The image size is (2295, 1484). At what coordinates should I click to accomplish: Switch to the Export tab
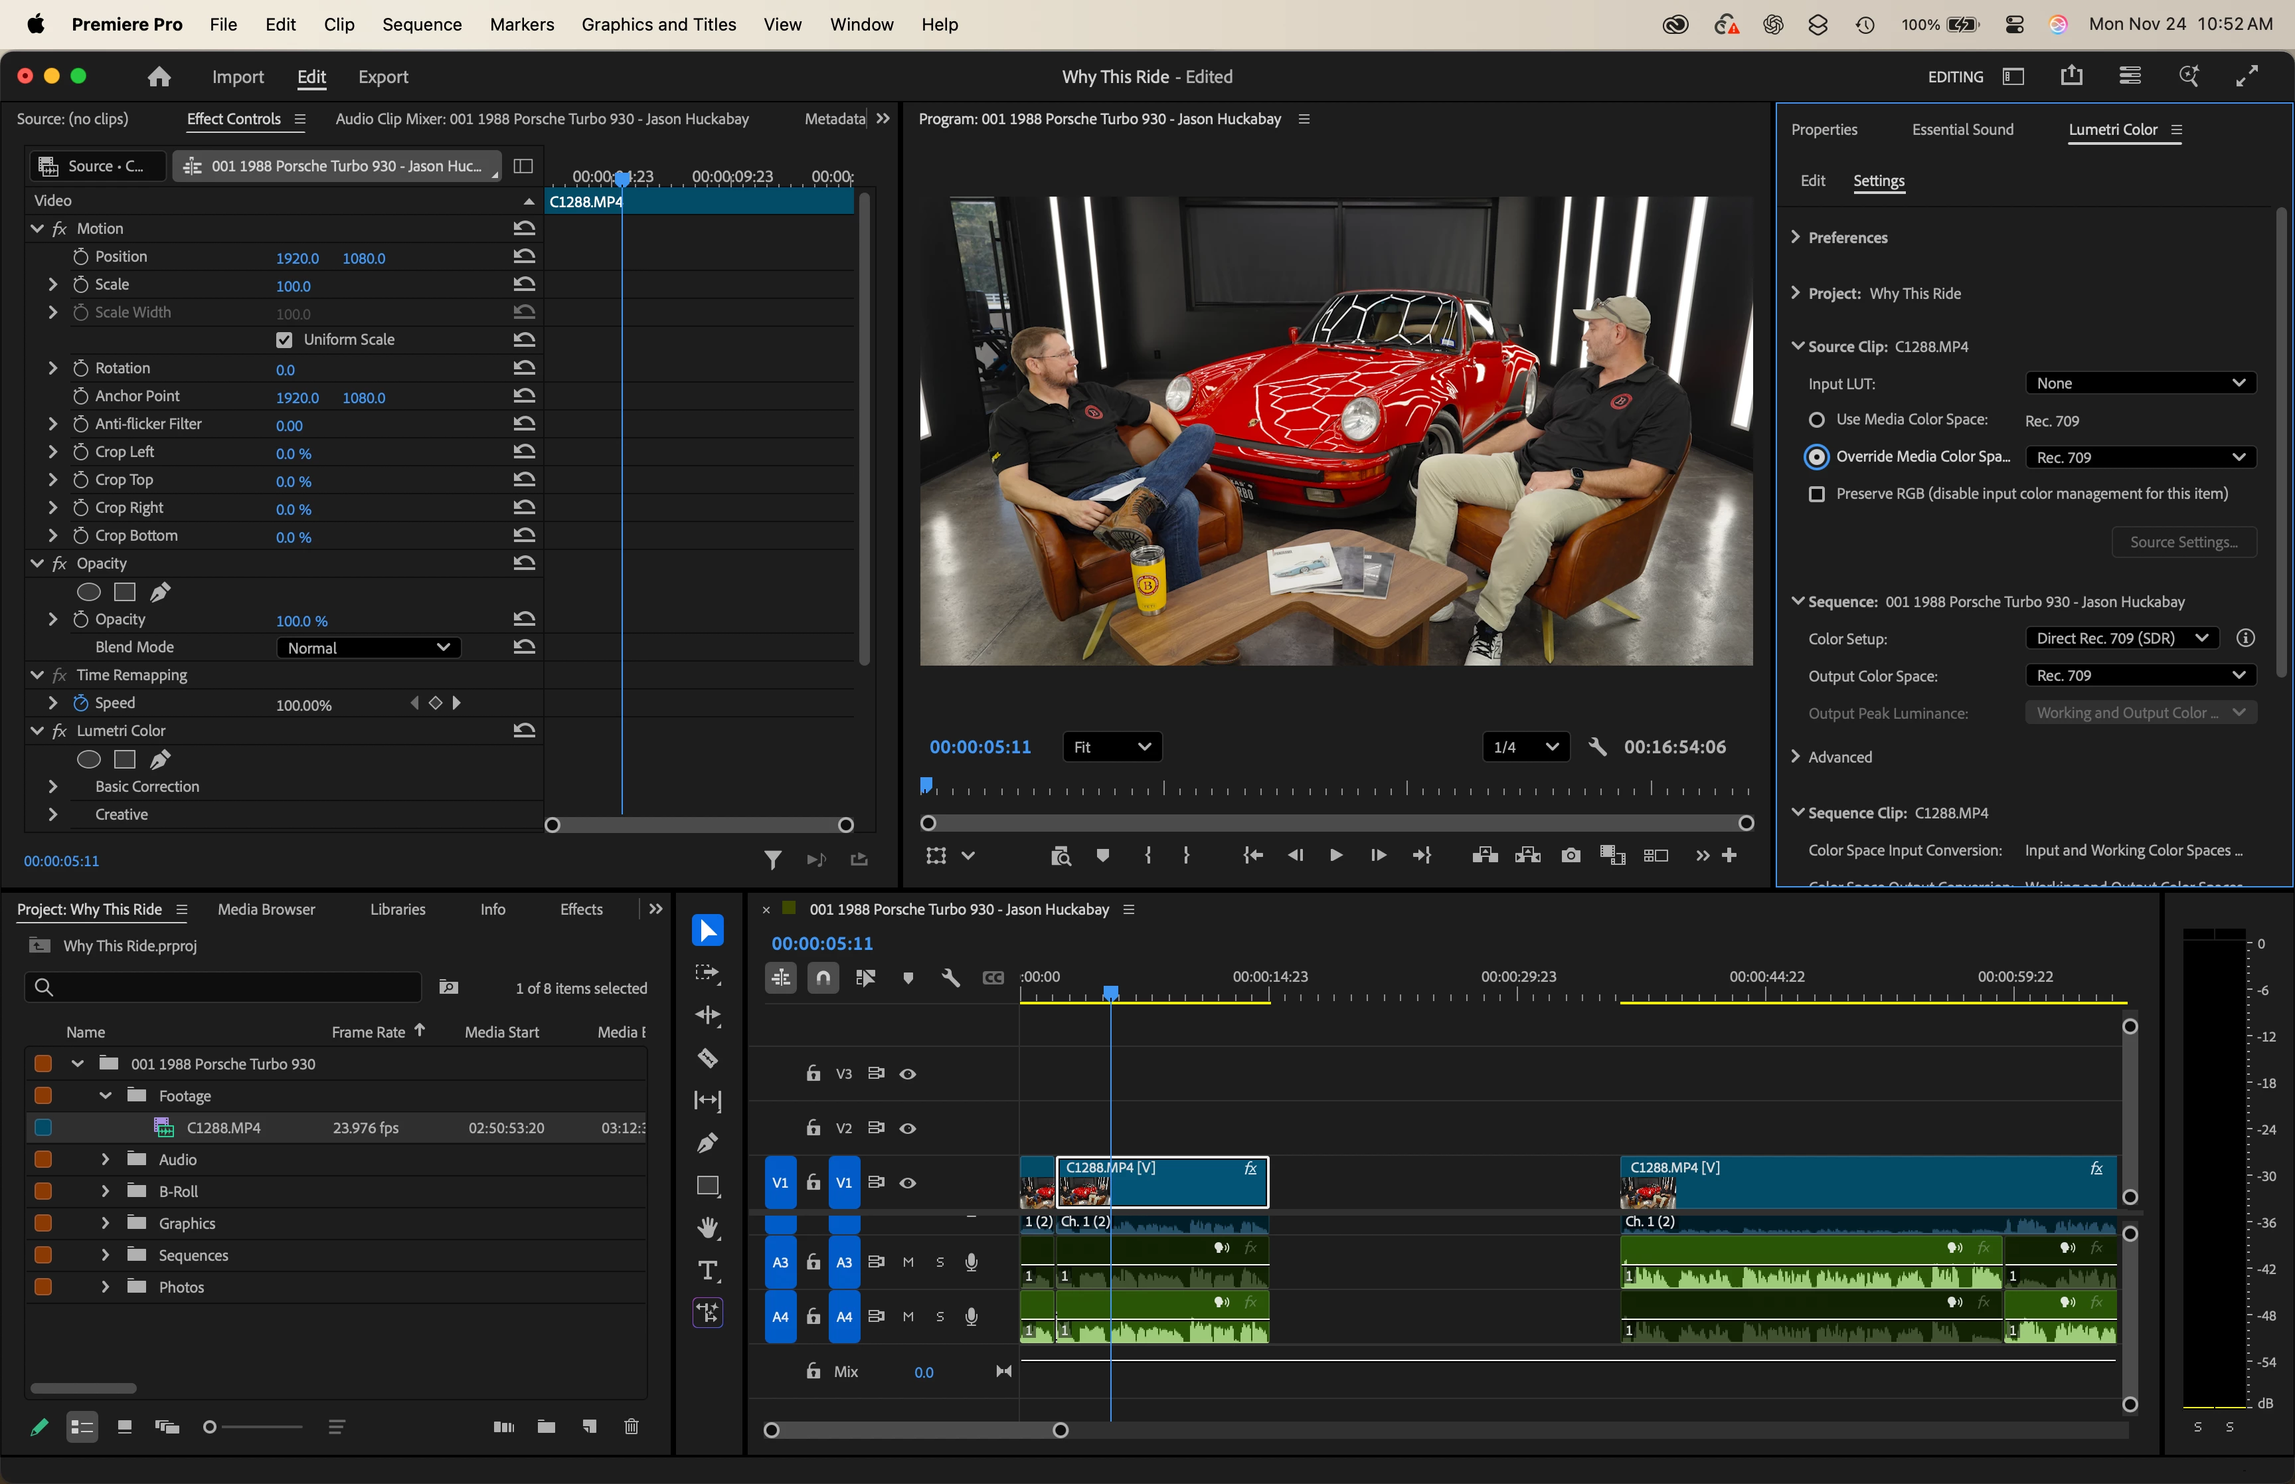coord(383,77)
